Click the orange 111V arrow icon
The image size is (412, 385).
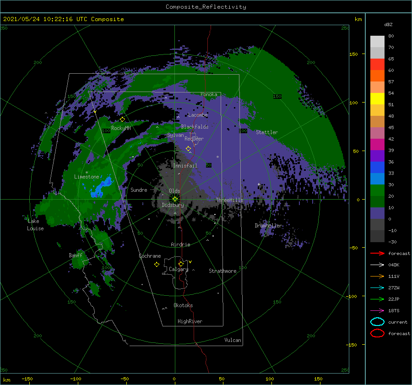coord(377,276)
